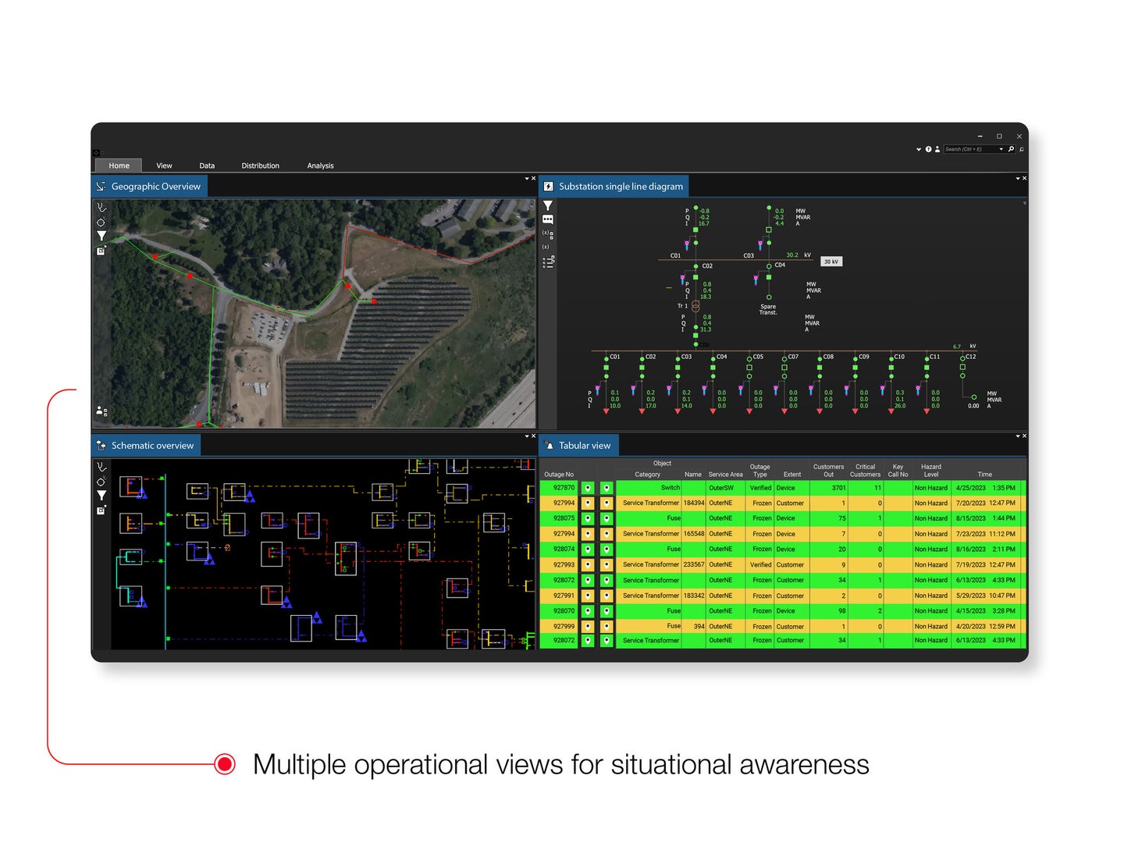
Task: Click the annotation callout icon in the Substation toolbar
Action: (x=548, y=219)
